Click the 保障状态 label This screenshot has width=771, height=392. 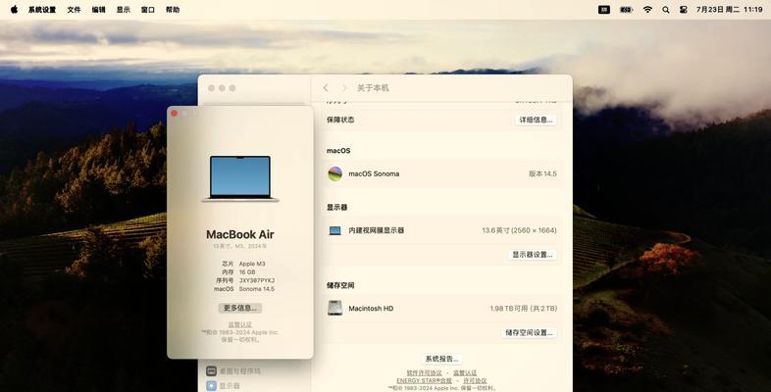(x=340, y=120)
